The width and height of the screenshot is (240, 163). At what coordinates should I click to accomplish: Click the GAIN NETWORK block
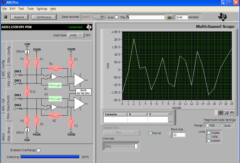coord(84,92)
